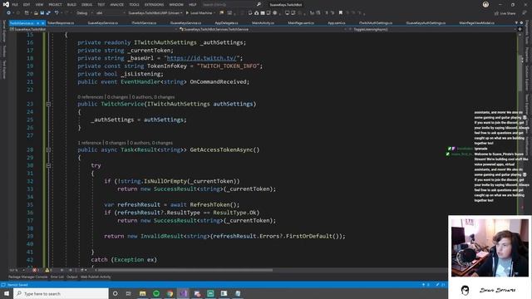Click the user account avatar icon
This screenshot has width=532, height=299.
point(485,4)
